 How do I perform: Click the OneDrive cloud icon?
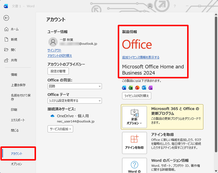[52, 116]
